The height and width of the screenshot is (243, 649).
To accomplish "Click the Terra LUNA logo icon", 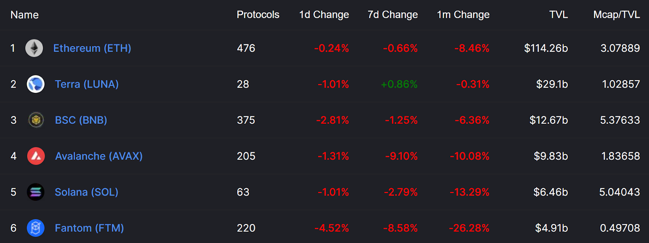I will pyautogui.click(x=36, y=84).
